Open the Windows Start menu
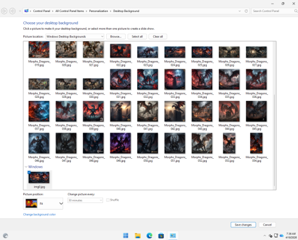This screenshot has width=298, height=240. [126, 236]
